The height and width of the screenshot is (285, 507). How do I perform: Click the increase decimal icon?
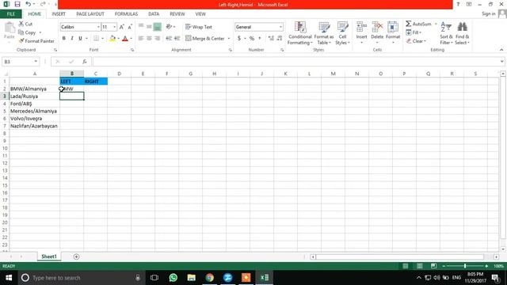(x=271, y=39)
